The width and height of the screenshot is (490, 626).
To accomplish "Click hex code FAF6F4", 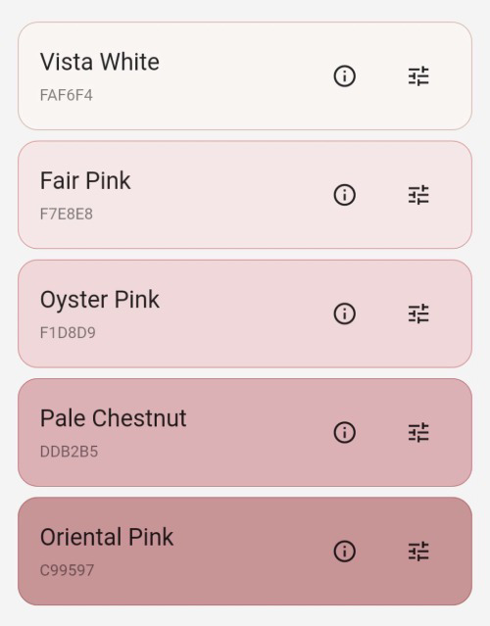I will pos(67,95).
